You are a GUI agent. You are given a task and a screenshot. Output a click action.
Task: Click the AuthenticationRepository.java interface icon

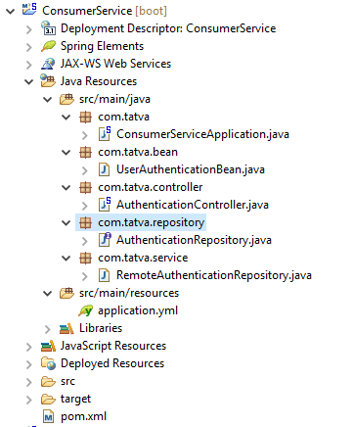pos(105,240)
